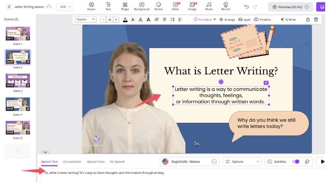Screen dimensions: 328x183
Task: Open the opacity settings icon
Action: click(x=180, y=20)
